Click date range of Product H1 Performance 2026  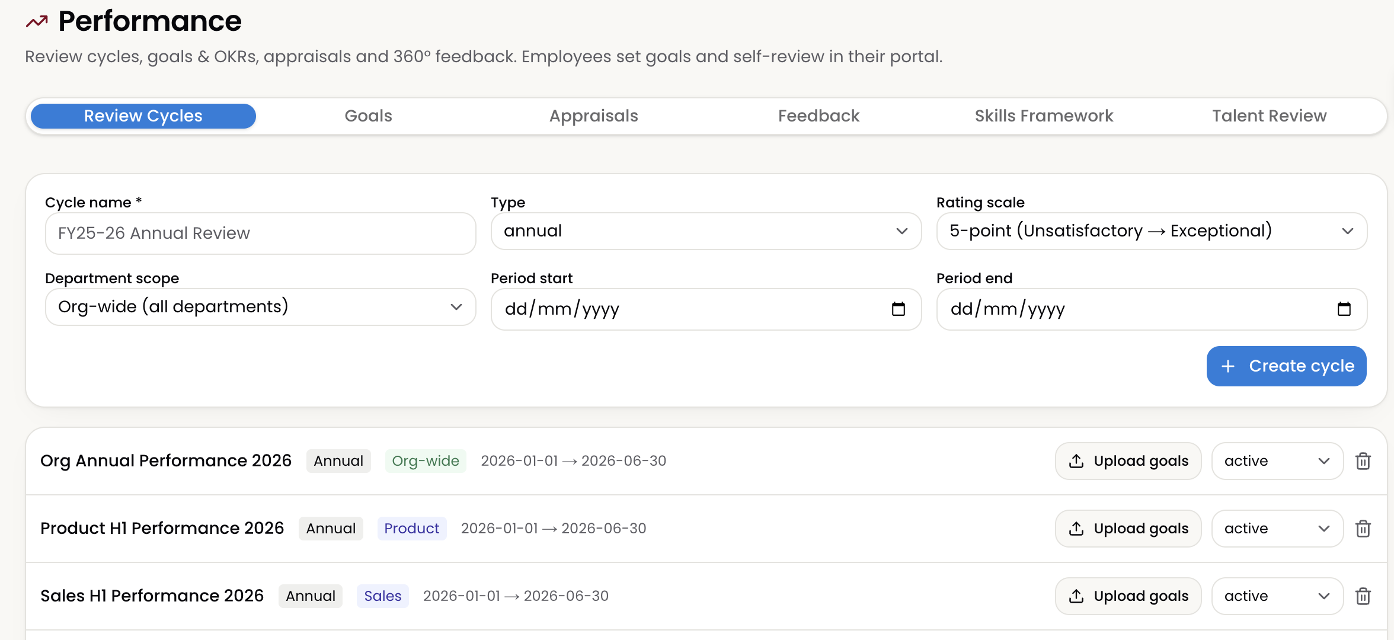pyautogui.click(x=554, y=529)
